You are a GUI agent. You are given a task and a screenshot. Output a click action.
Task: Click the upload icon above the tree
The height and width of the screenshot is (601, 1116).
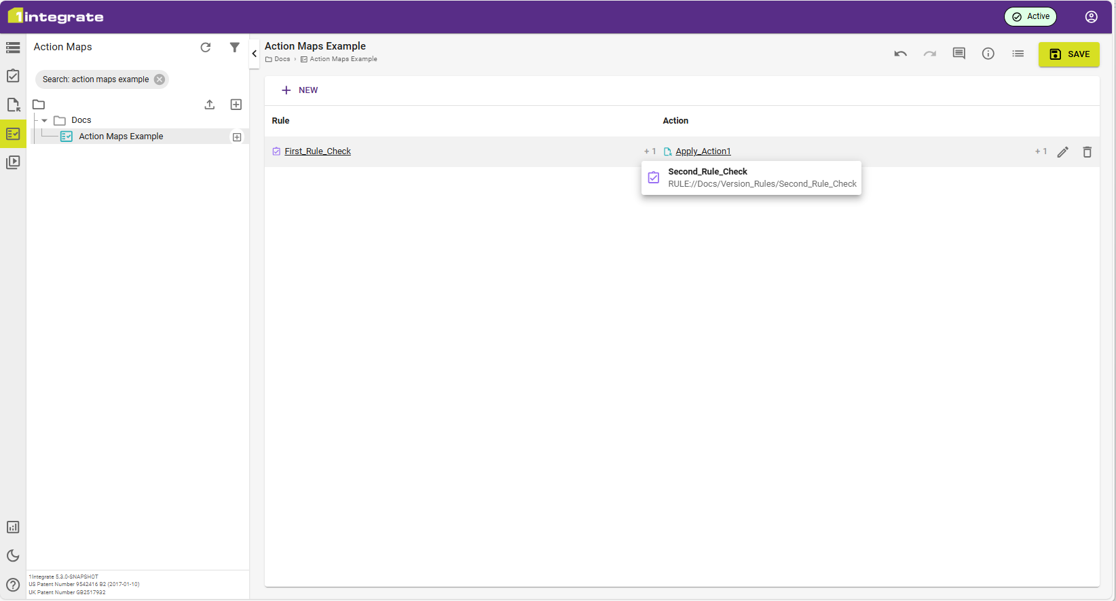pyautogui.click(x=210, y=105)
